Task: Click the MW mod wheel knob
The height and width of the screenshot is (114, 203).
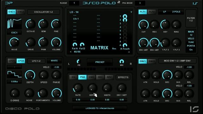Action: tap(121, 61)
